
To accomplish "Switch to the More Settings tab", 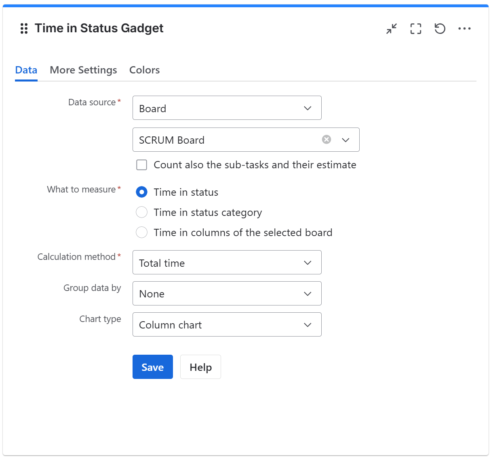I will (x=83, y=70).
